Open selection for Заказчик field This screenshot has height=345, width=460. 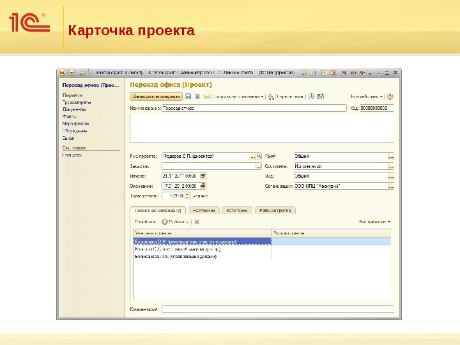click(259, 167)
